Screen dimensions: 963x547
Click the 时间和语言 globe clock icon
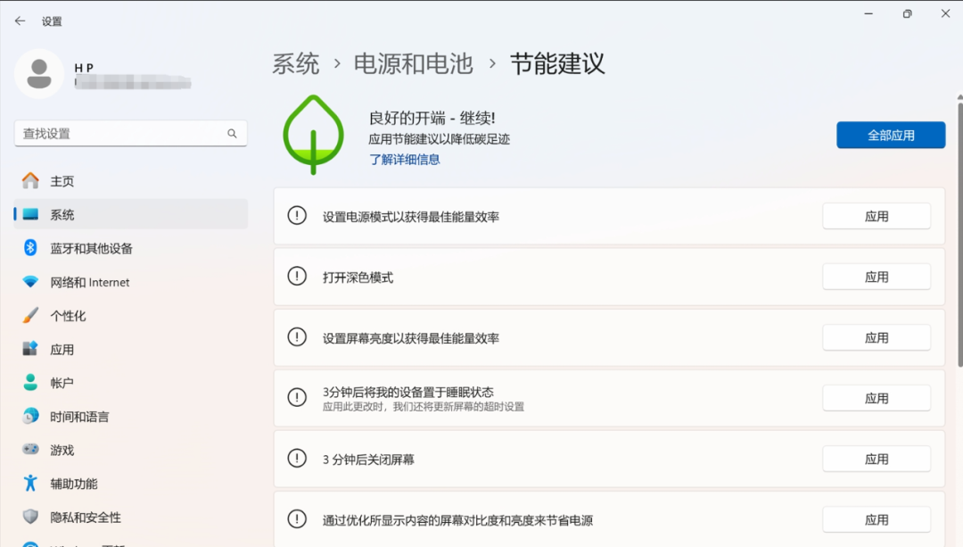(30, 416)
